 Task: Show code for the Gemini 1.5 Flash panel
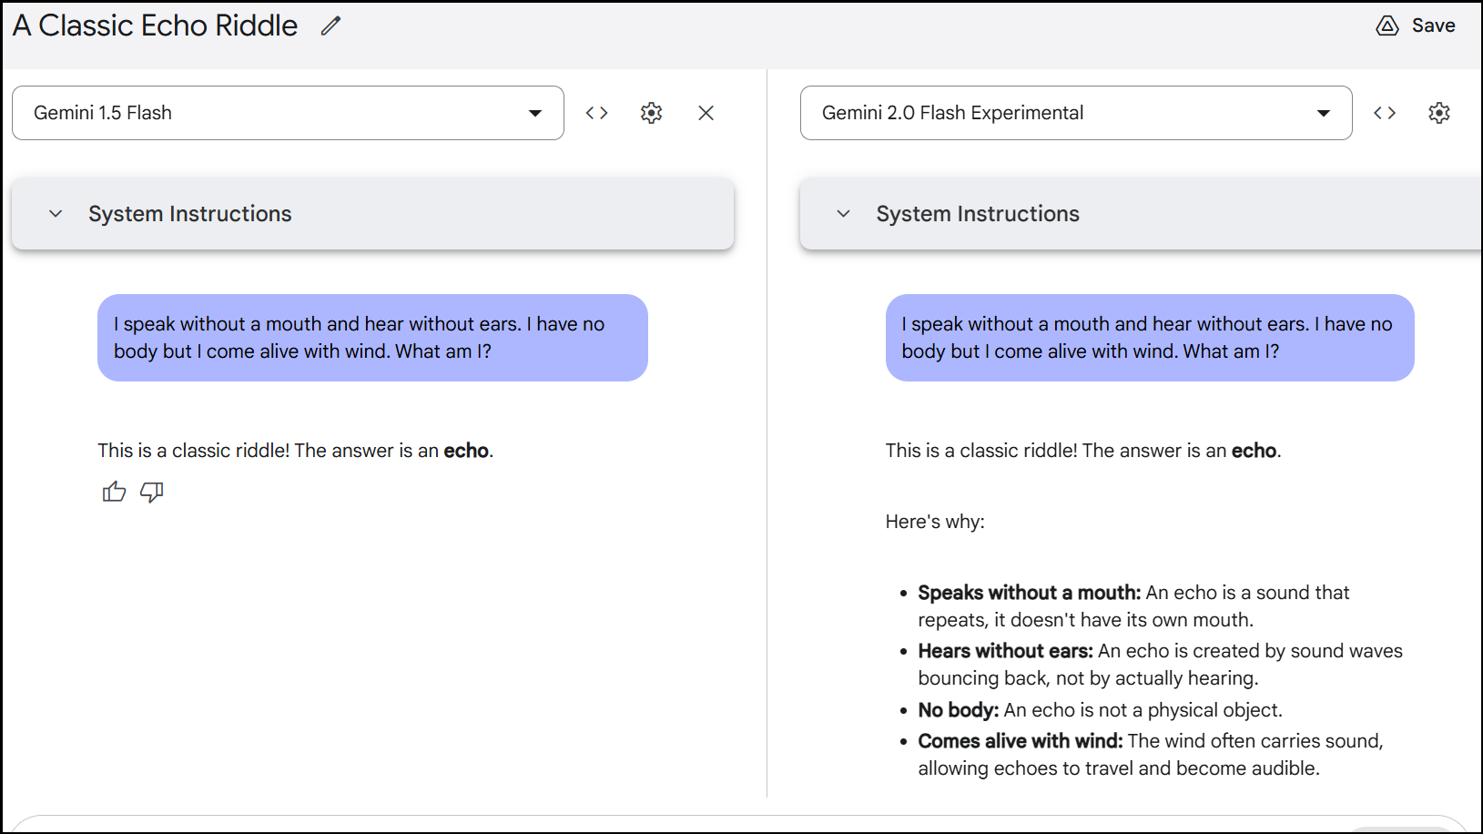pos(597,113)
